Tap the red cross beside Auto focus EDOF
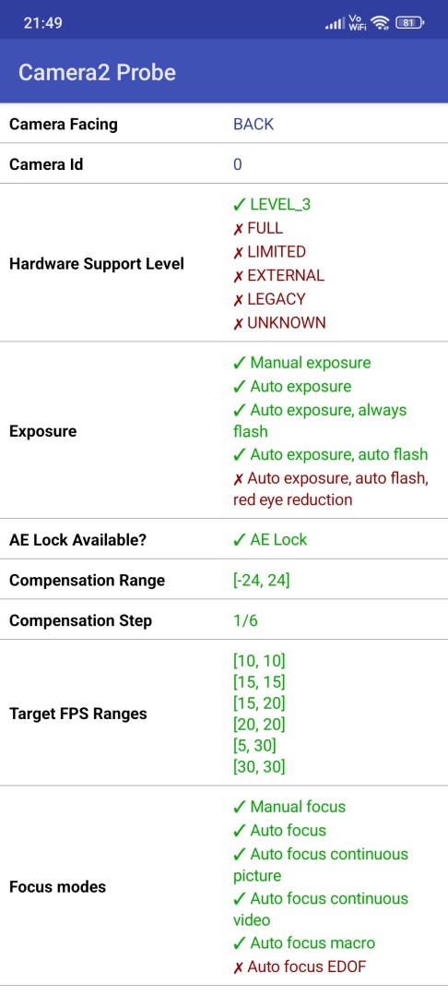This screenshot has width=448, height=997. click(x=238, y=967)
